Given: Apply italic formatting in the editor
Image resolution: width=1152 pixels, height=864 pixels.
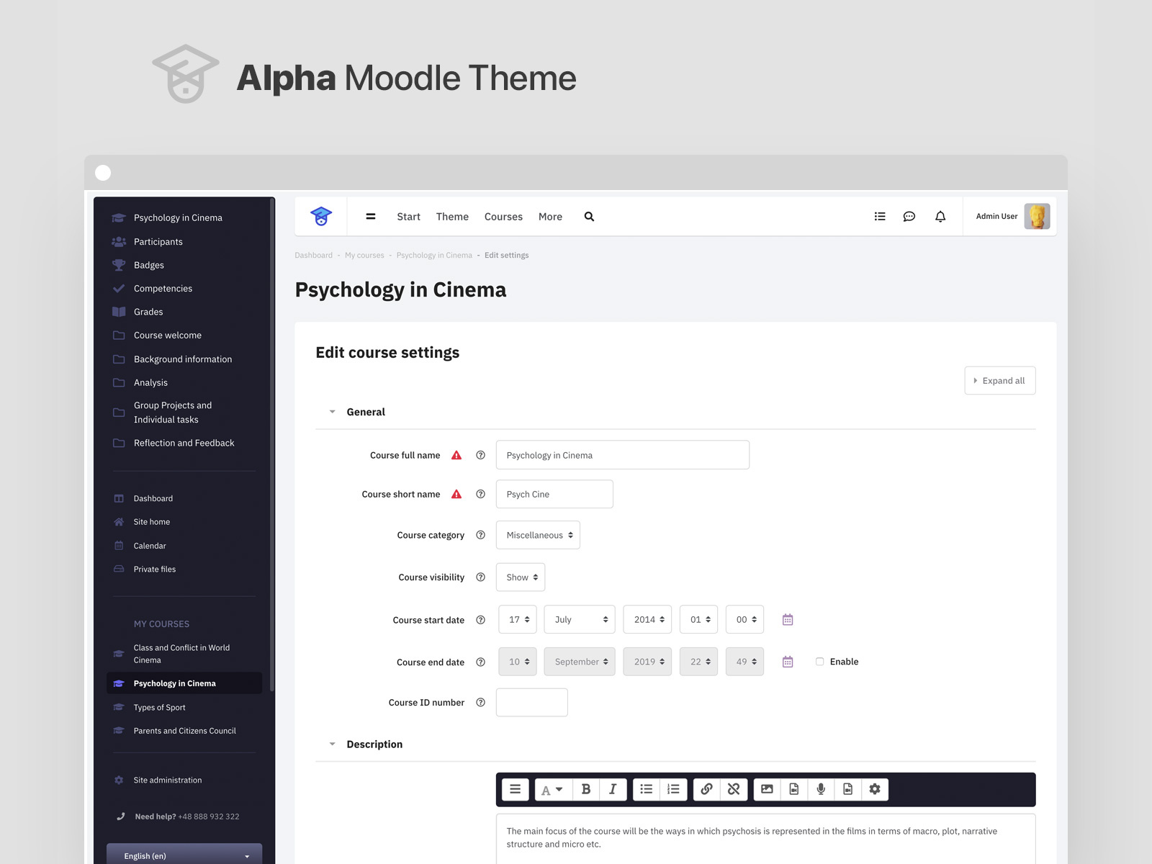Looking at the screenshot, I should (x=613, y=789).
